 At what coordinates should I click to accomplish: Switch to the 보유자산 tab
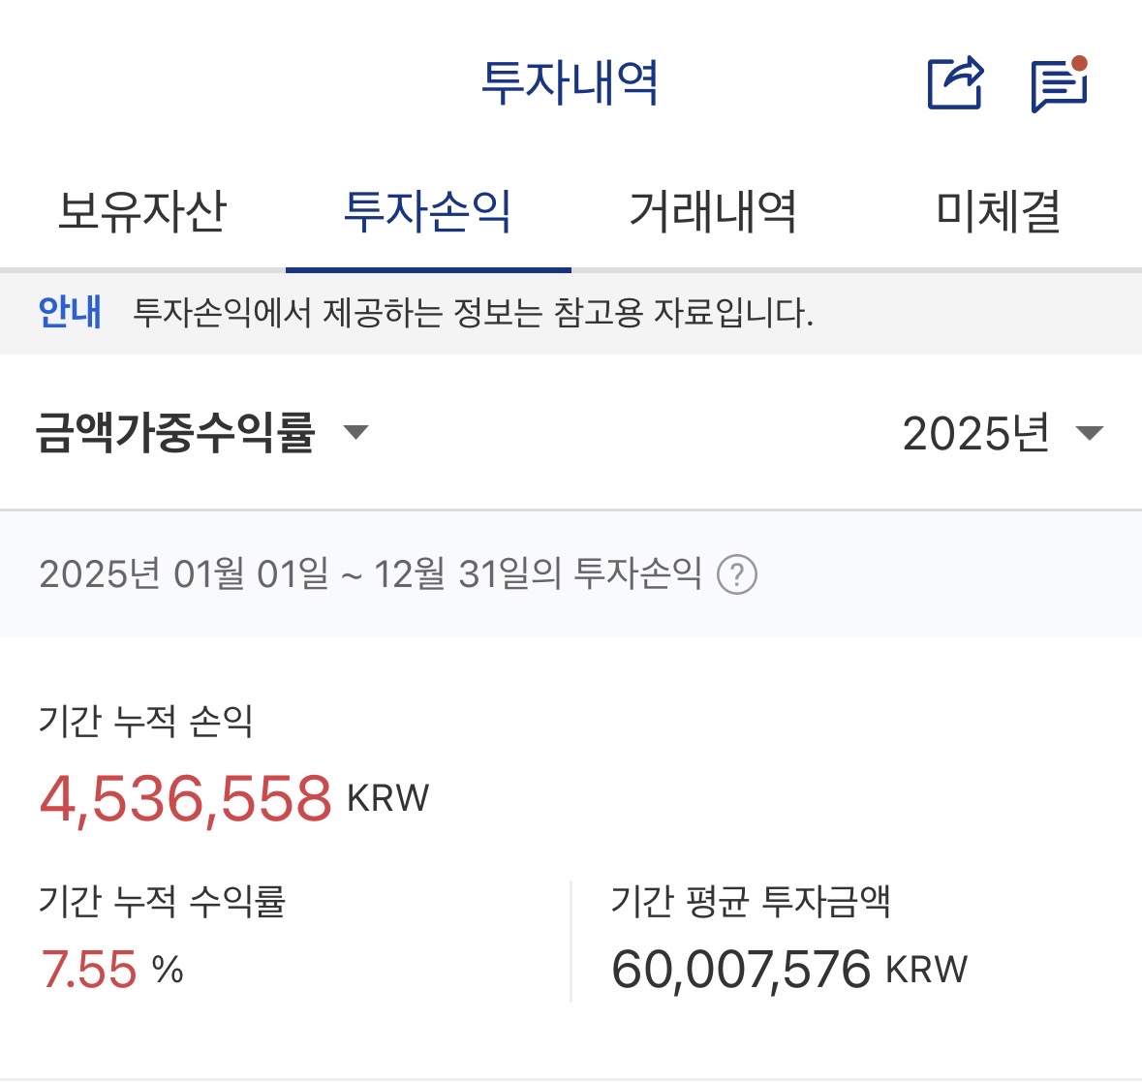point(142,211)
